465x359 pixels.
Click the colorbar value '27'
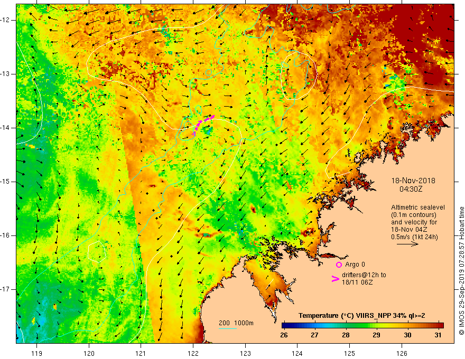click(x=314, y=335)
